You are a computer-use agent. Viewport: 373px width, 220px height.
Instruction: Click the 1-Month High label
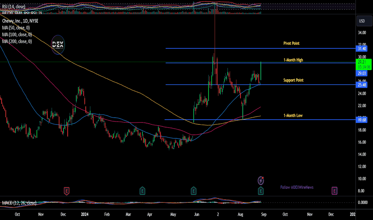(293, 60)
